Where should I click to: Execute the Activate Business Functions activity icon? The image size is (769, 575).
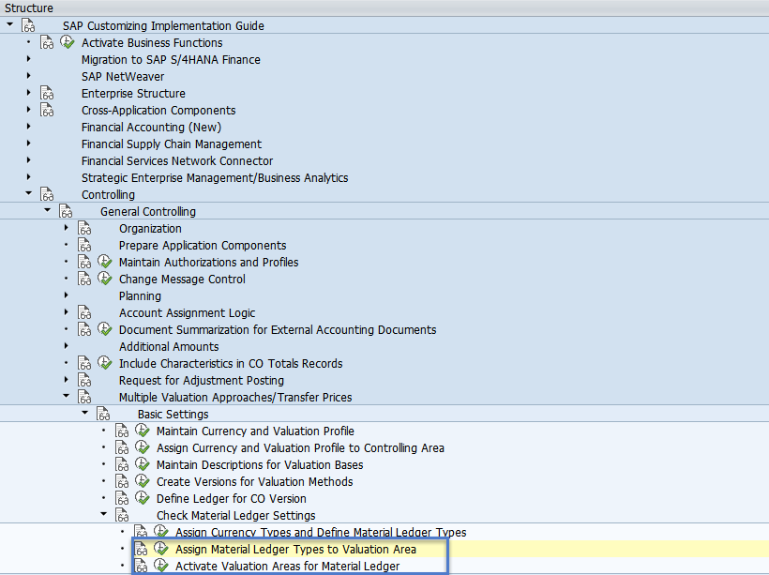(67, 43)
